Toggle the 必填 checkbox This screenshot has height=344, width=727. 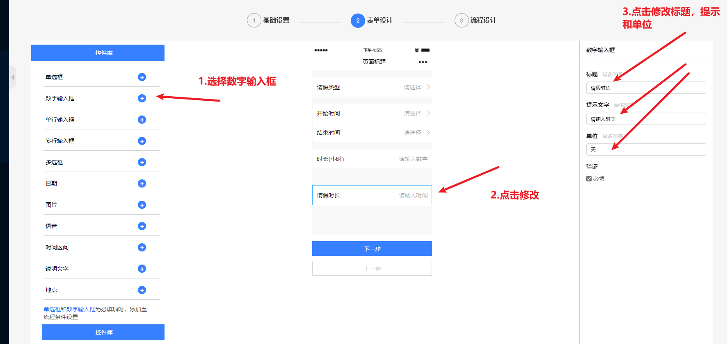pos(589,179)
